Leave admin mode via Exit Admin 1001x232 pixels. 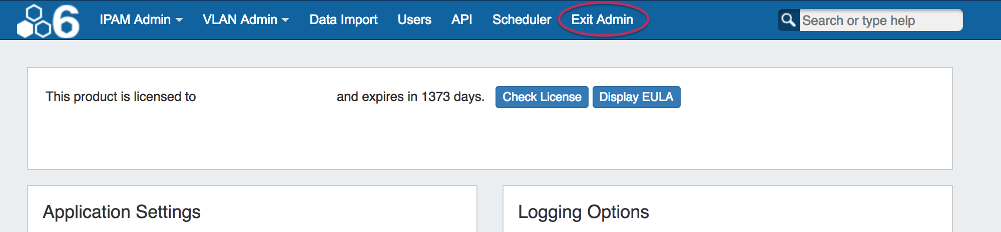click(602, 19)
